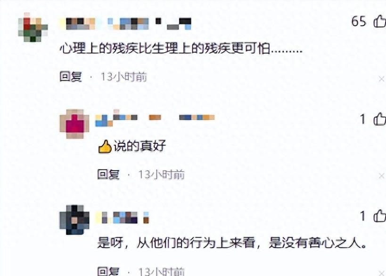The height and width of the screenshot is (276, 386).
Task: Open the top commenter's pixelated avatar
Action: click(x=33, y=27)
